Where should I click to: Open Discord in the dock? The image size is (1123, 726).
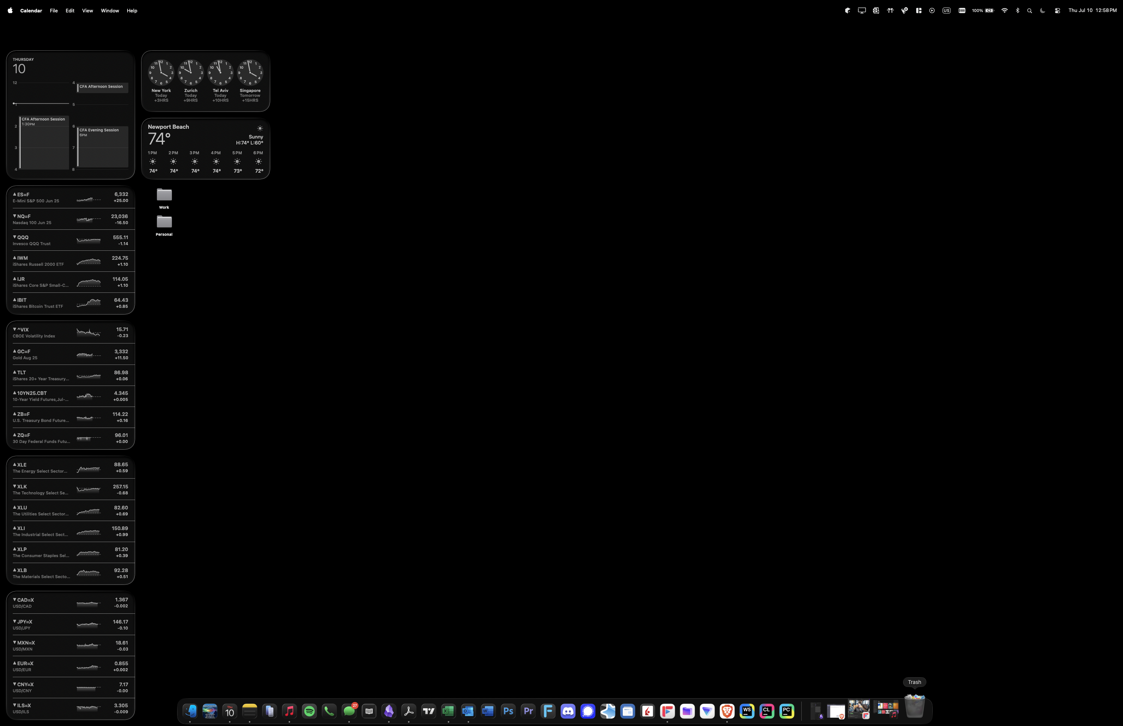(x=568, y=711)
